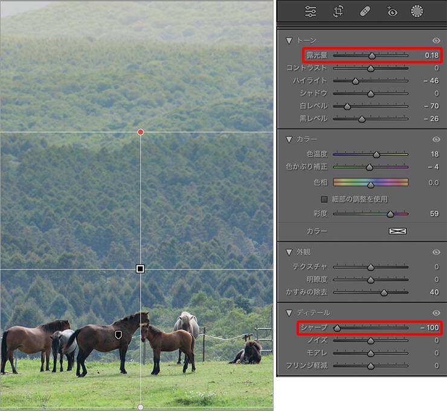The image size is (447, 411).
Task: Open the カラー swatch box
Action: point(397,231)
